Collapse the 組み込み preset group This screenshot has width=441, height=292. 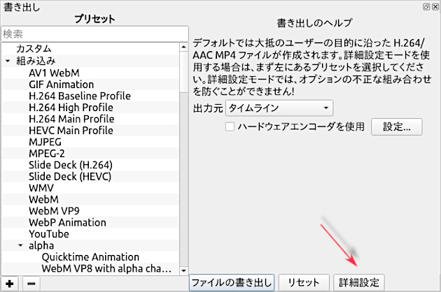[x=8, y=61]
